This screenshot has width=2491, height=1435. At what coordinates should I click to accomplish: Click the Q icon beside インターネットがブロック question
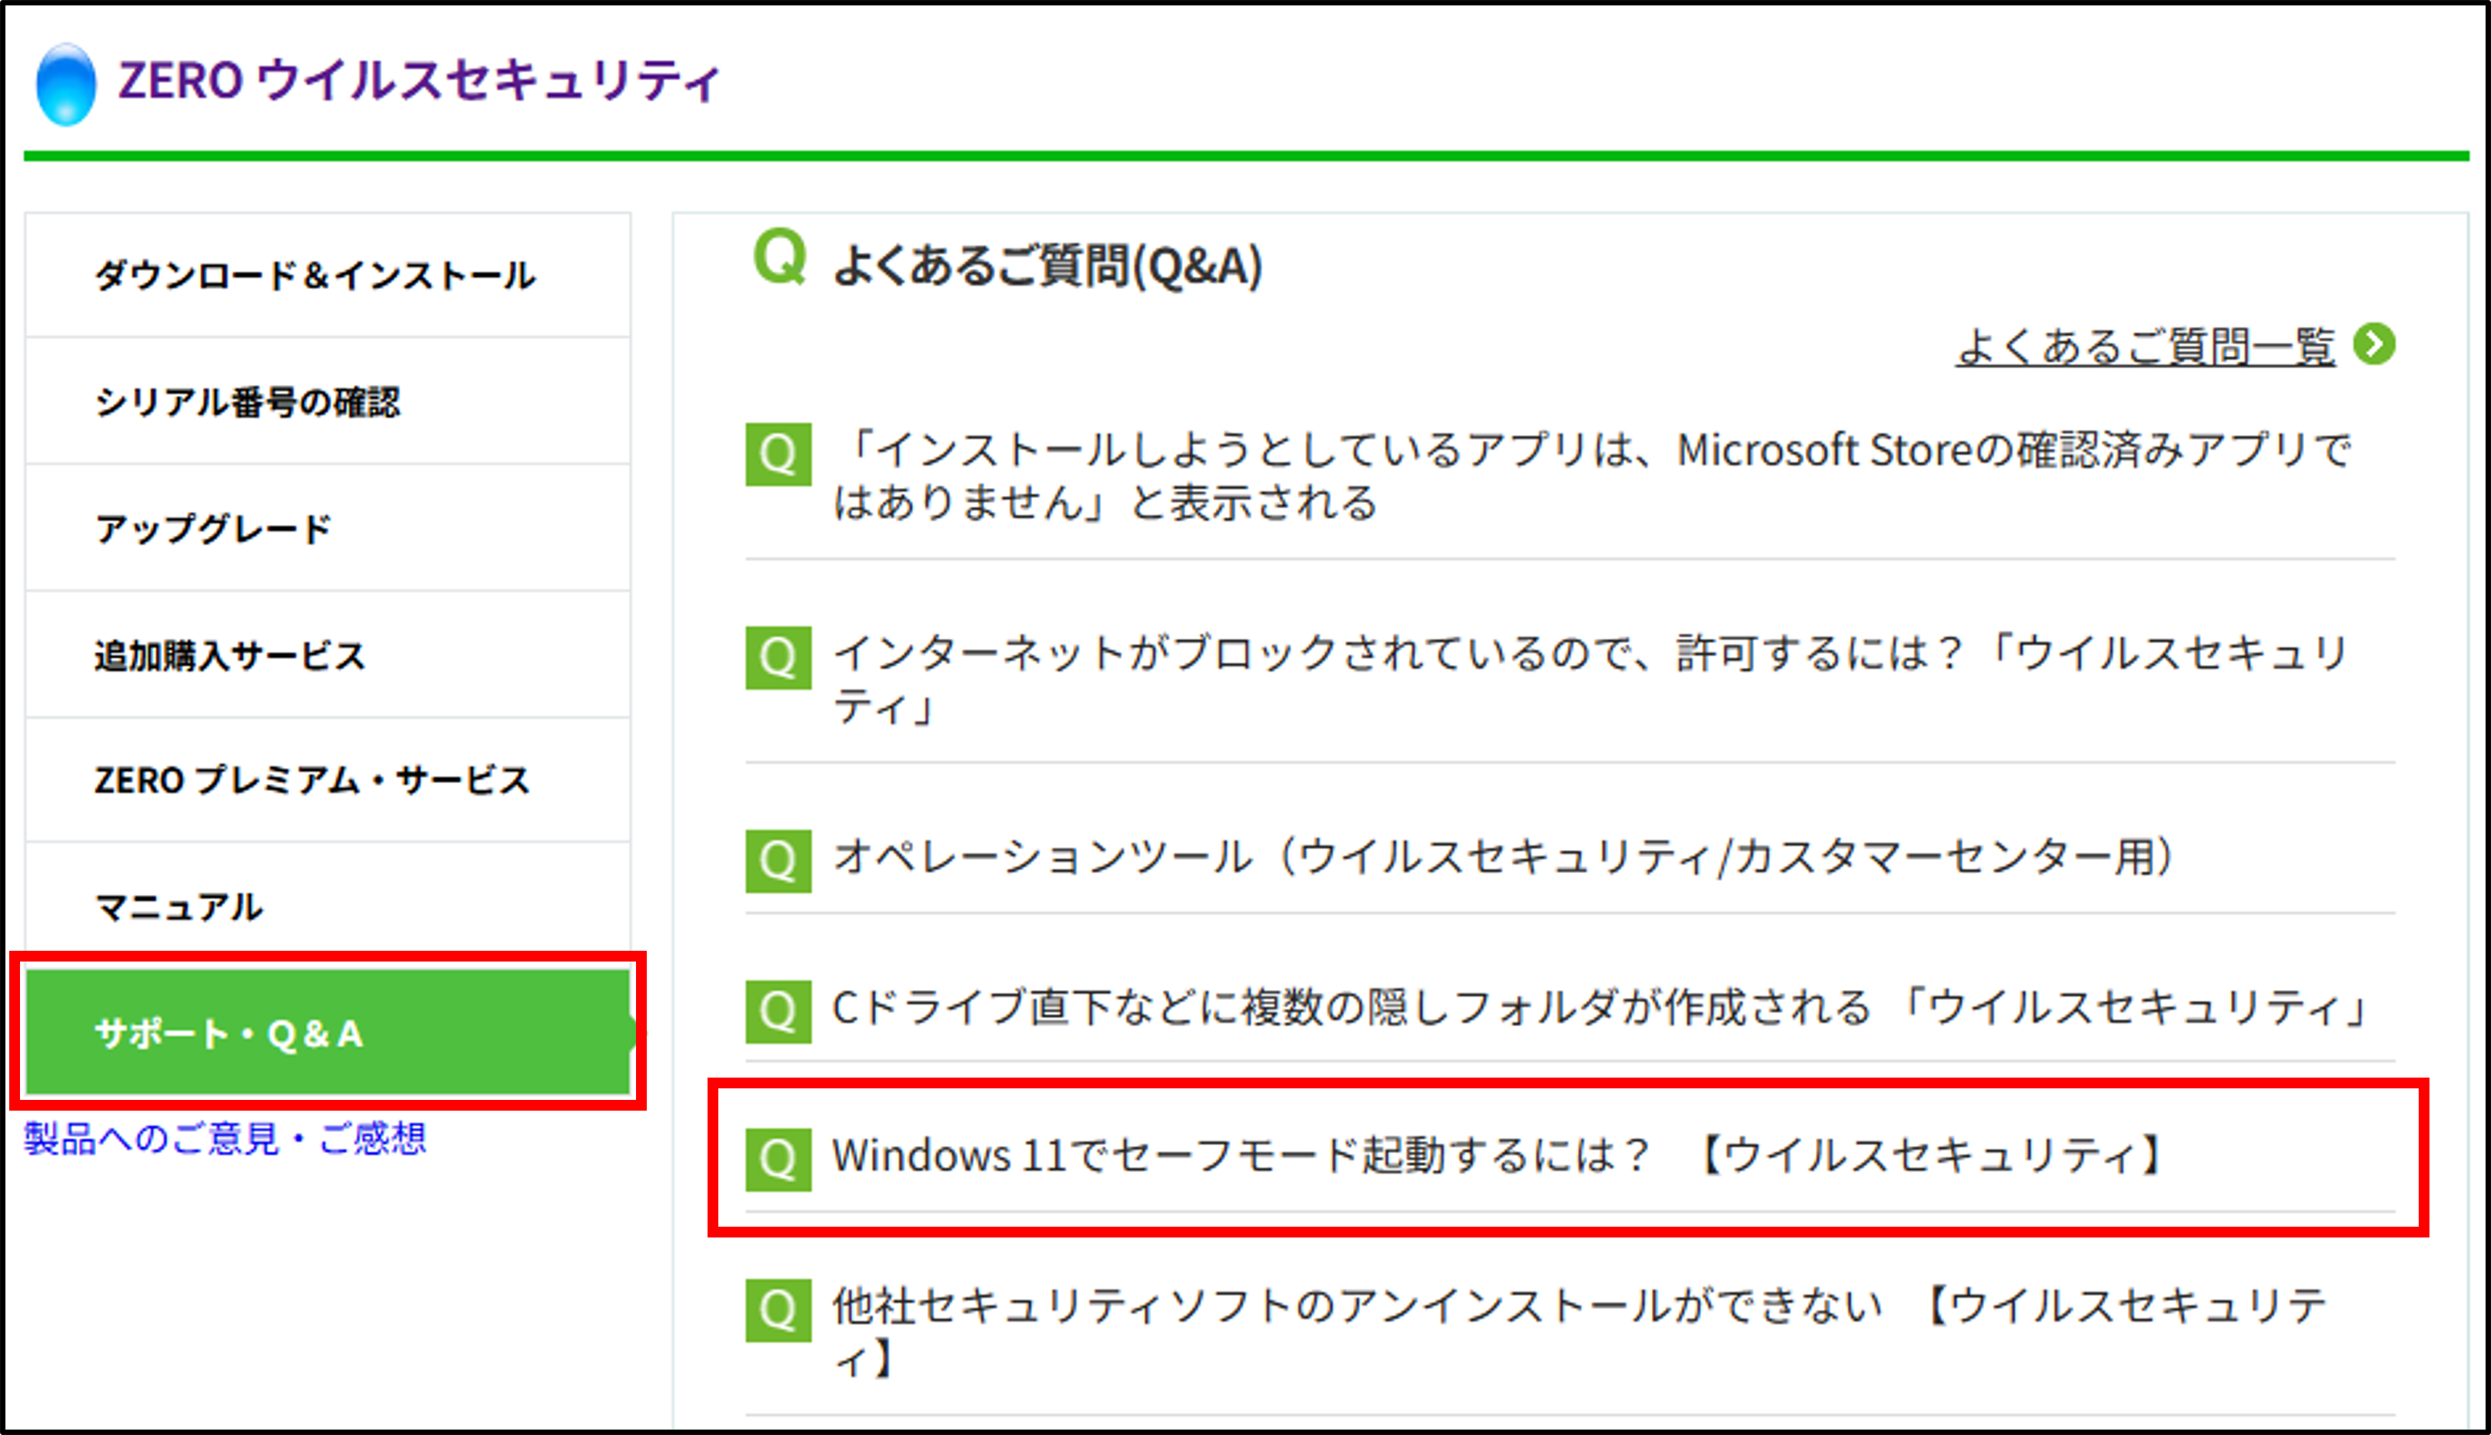coord(778,657)
